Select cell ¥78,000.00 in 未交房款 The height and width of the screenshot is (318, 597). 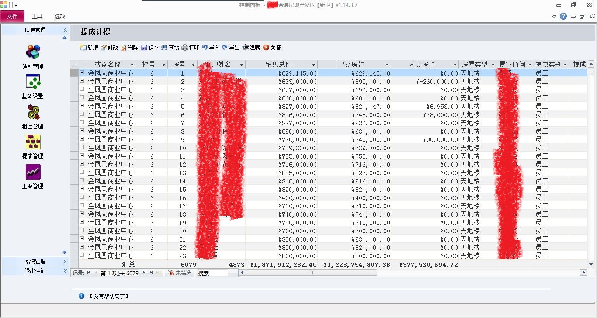[x=425, y=114]
